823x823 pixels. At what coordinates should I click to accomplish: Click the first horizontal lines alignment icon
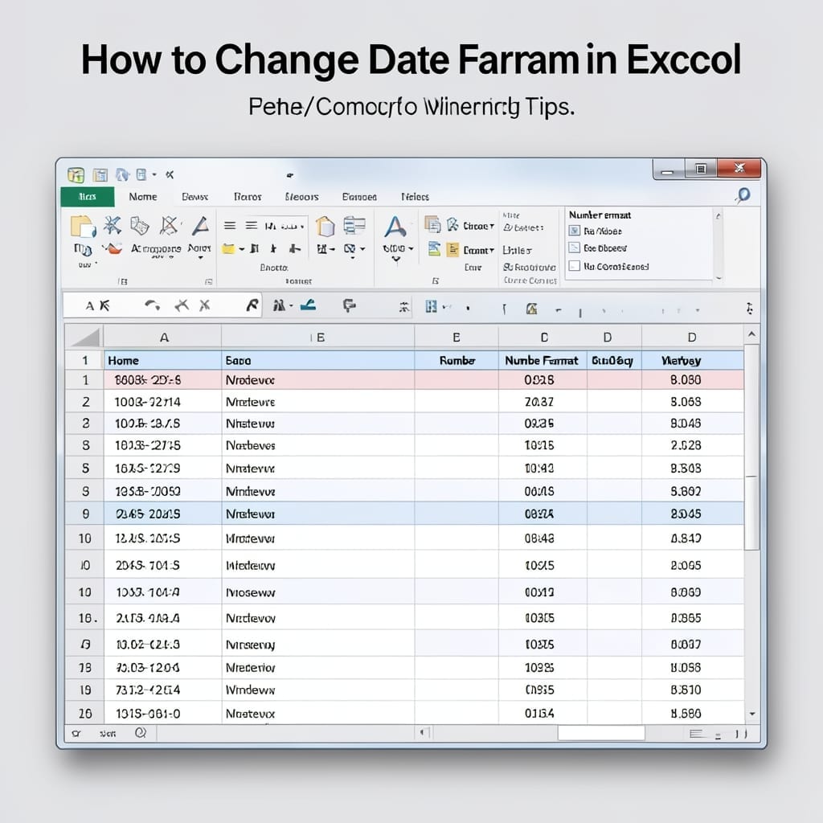[x=229, y=226]
